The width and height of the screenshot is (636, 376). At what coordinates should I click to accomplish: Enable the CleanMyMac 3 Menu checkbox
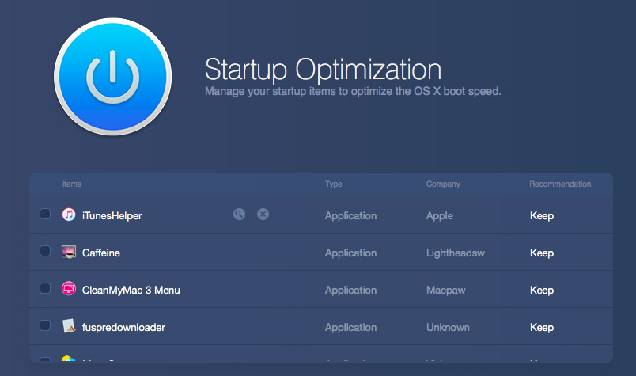45,288
